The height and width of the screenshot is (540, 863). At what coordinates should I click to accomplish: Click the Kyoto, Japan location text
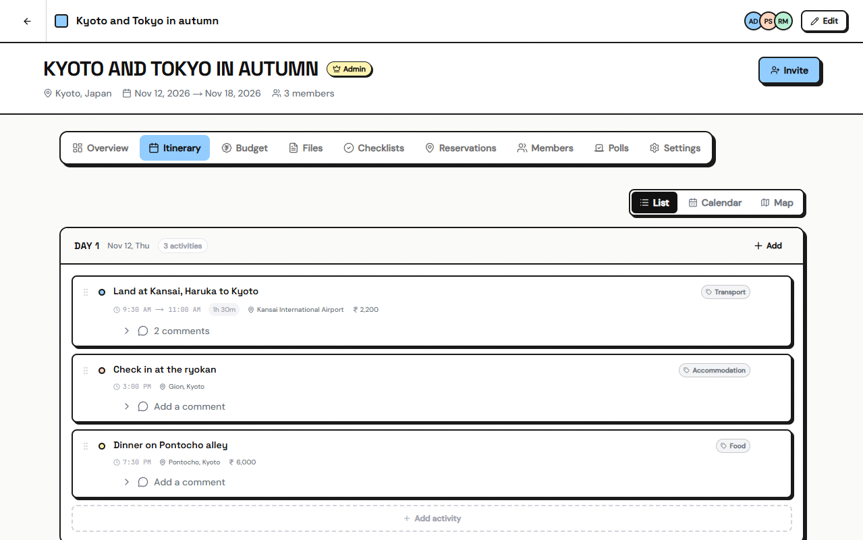[78, 93]
